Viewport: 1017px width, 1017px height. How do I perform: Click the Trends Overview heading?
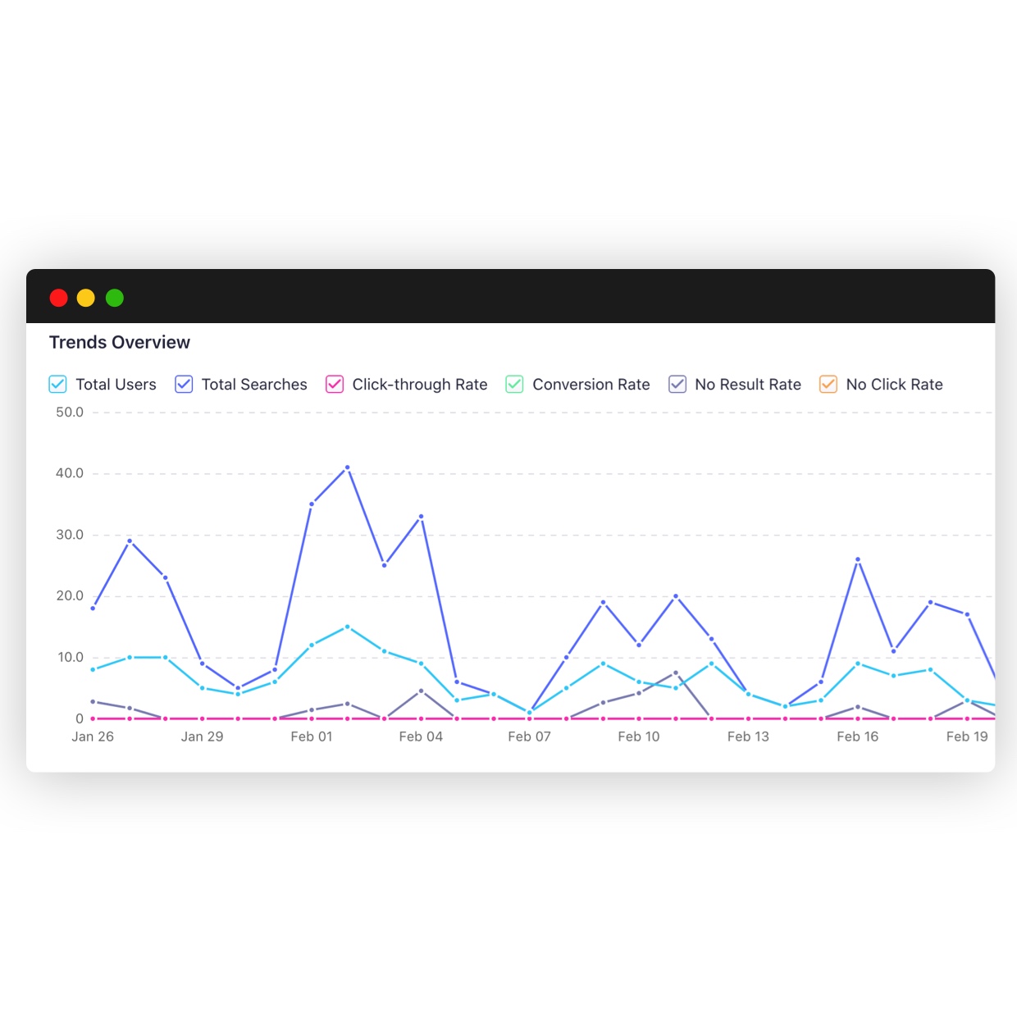tap(120, 342)
